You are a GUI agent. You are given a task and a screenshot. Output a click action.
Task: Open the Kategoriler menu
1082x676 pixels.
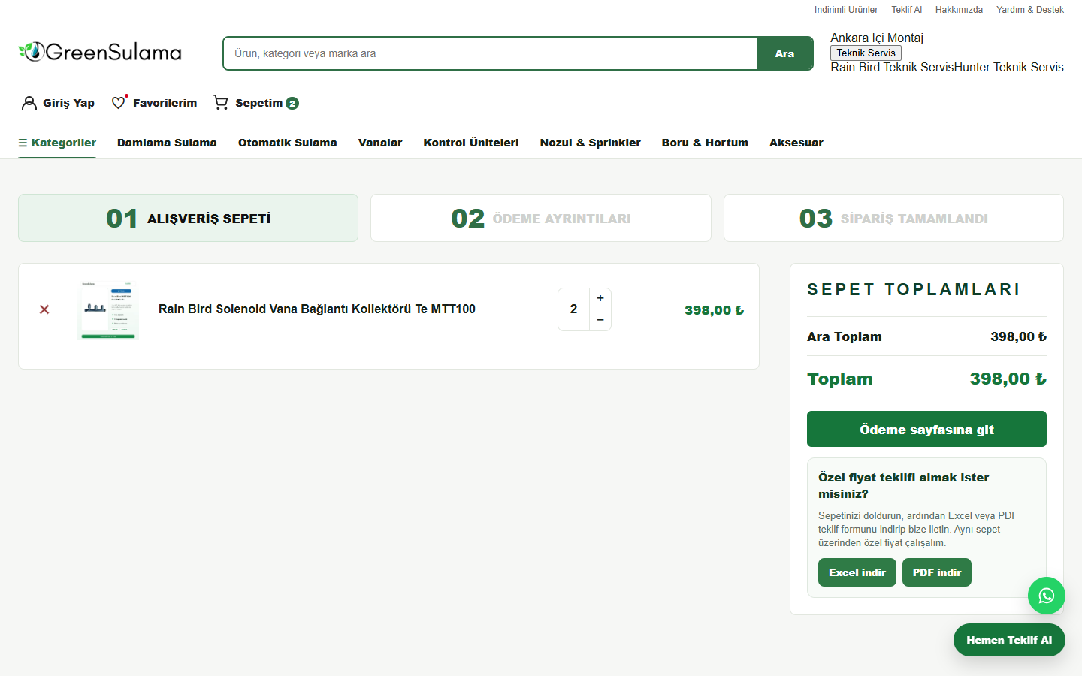coord(57,143)
